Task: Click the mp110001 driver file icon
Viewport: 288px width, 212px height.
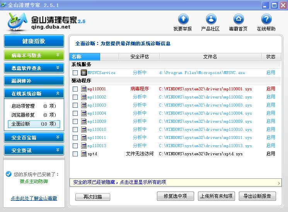Action: point(84,89)
